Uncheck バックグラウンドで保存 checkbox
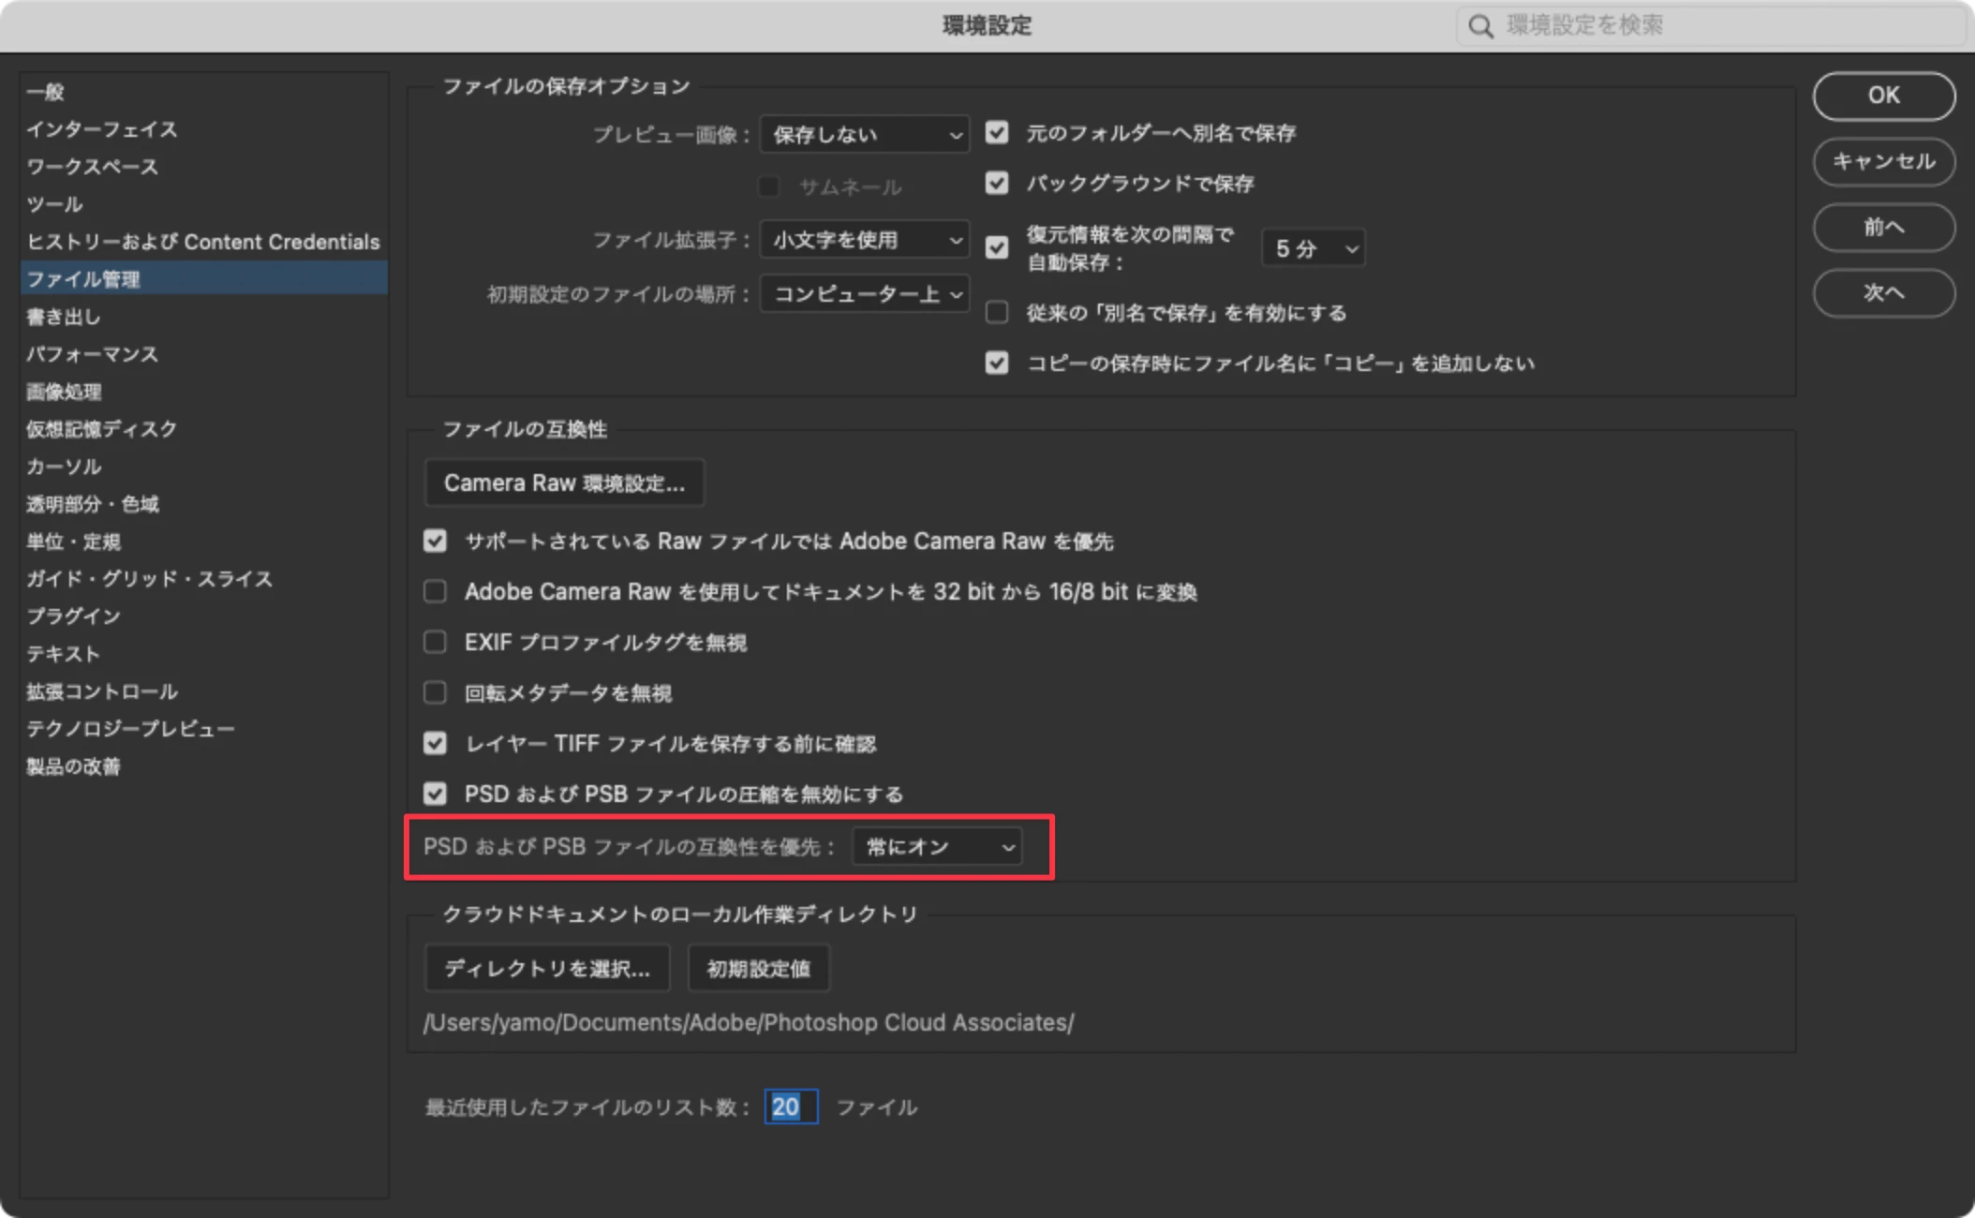The width and height of the screenshot is (1975, 1218). click(997, 183)
